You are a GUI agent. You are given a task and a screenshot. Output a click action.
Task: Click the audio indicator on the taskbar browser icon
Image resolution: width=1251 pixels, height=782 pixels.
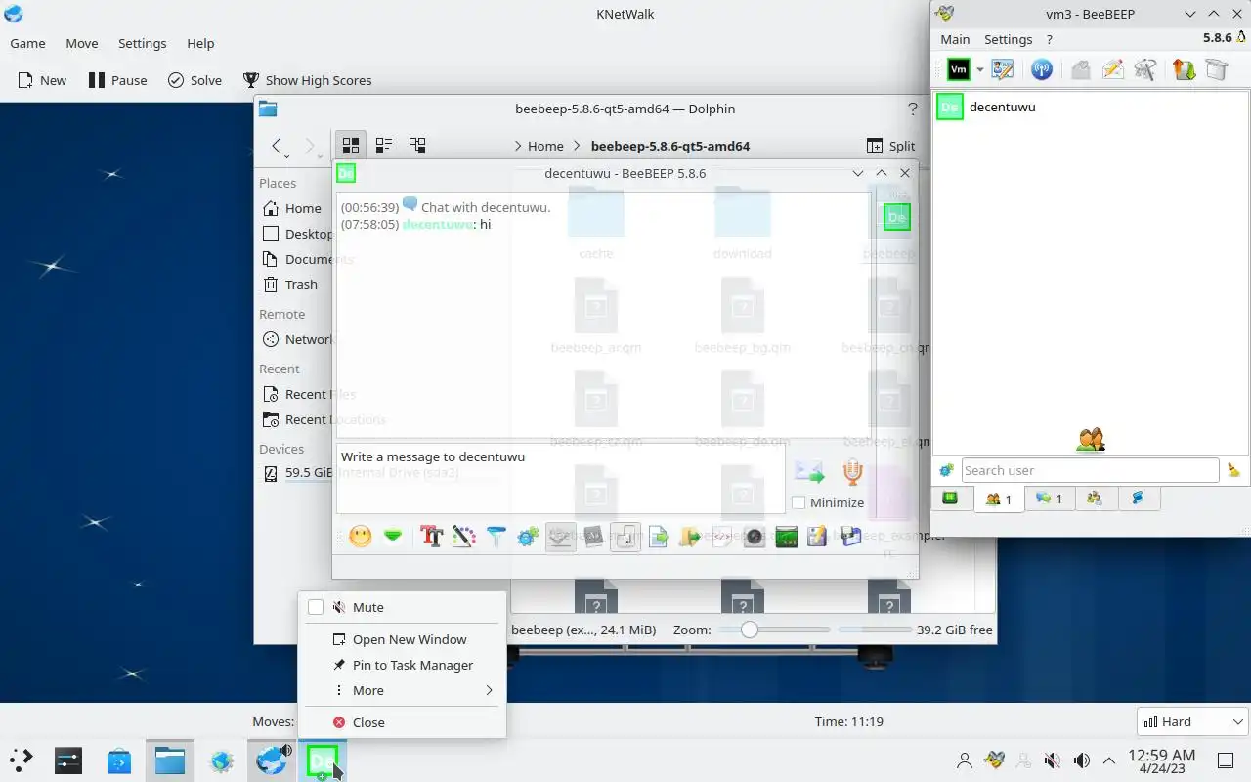(x=285, y=751)
